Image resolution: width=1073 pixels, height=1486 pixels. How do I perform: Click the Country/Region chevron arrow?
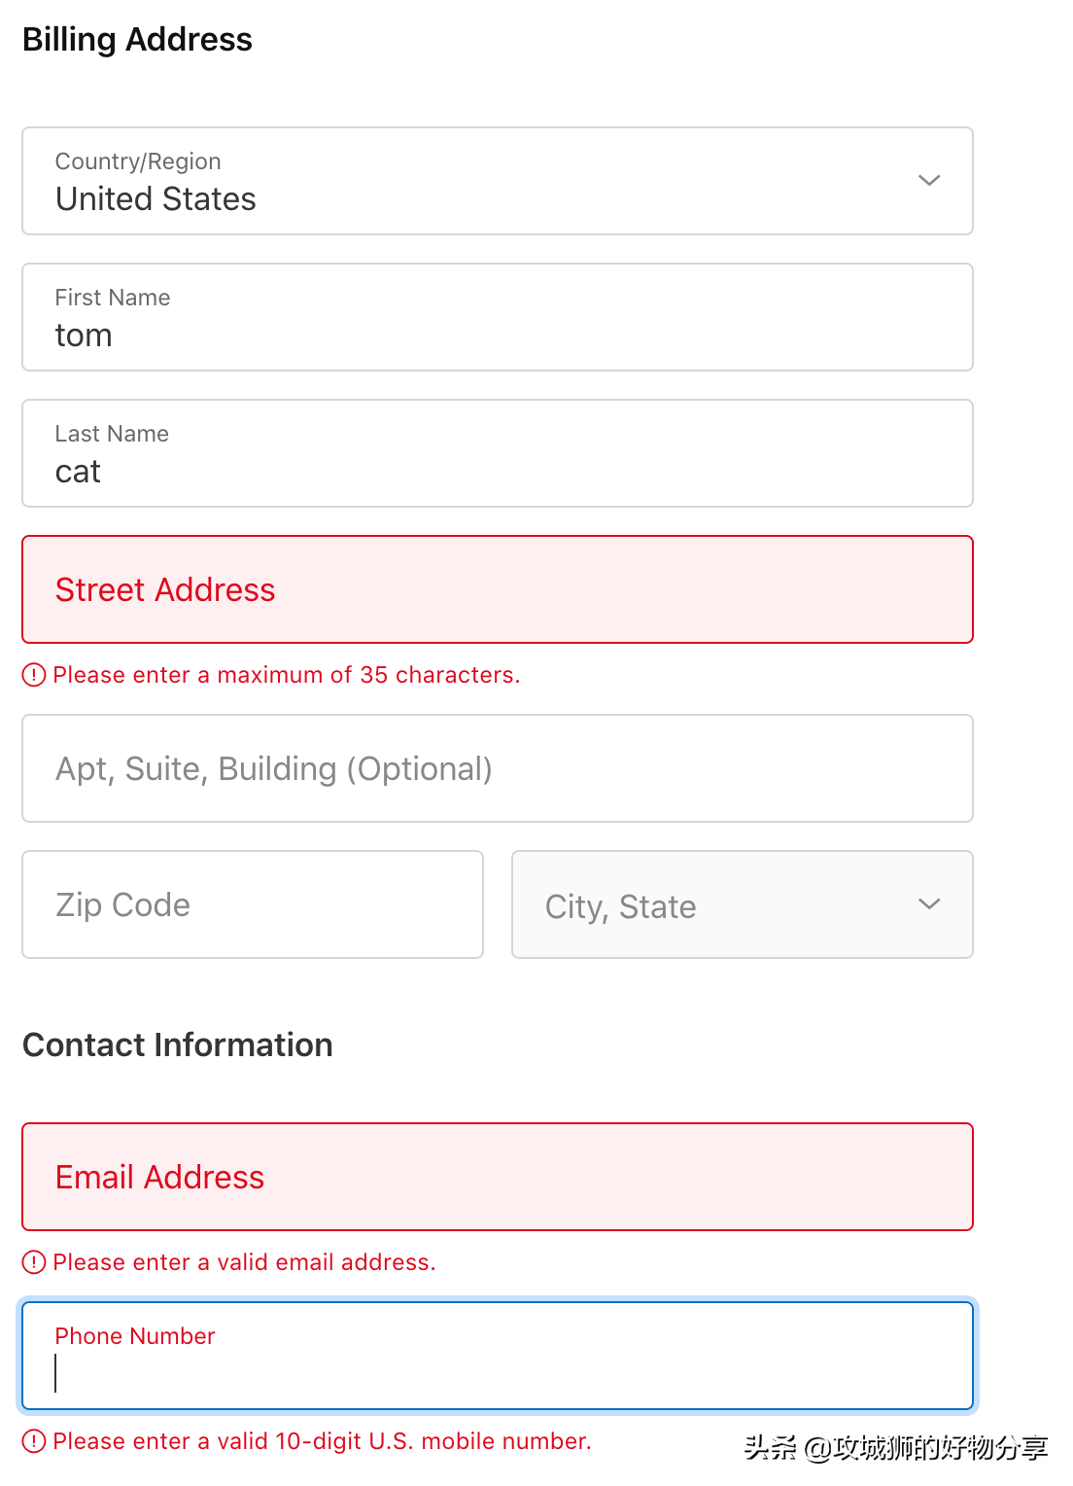(x=929, y=181)
